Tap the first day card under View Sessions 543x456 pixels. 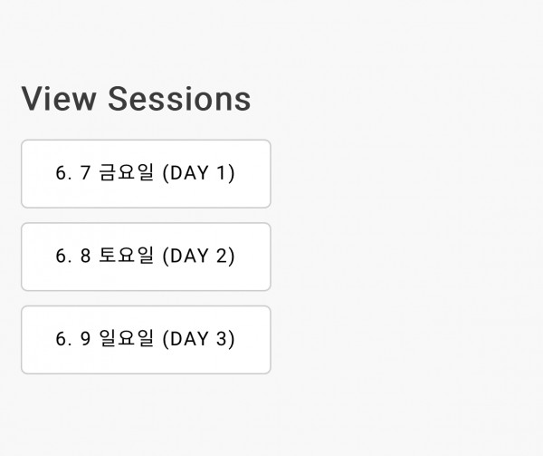[146, 174]
